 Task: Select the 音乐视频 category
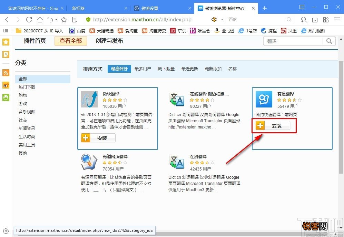(27, 112)
